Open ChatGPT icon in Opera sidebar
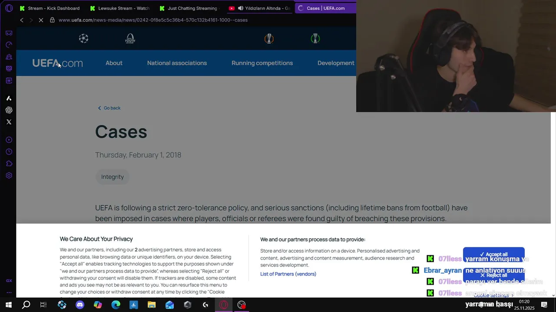556x312 pixels. [x=9, y=110]
